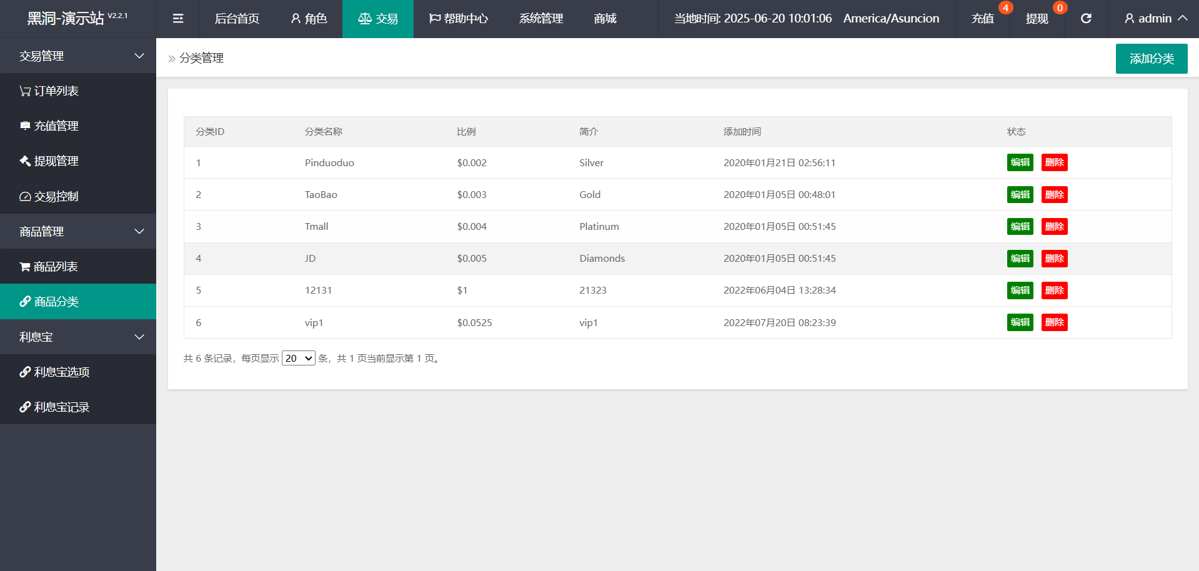Select the 交易 top menu tab
1199x571 pixels.
coord(378,19)
